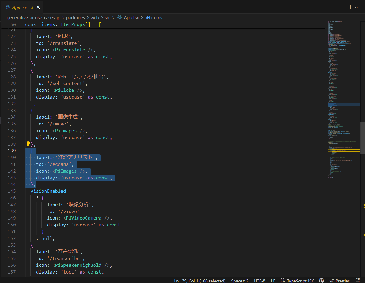Viewport: 365px width, 283px height.
Task: Click the Copilot status icon
Action: 321,281
